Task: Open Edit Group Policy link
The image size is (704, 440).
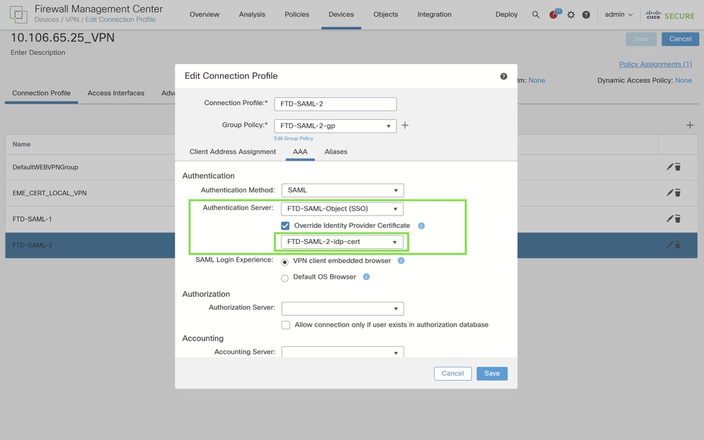Action: [293, 138]
